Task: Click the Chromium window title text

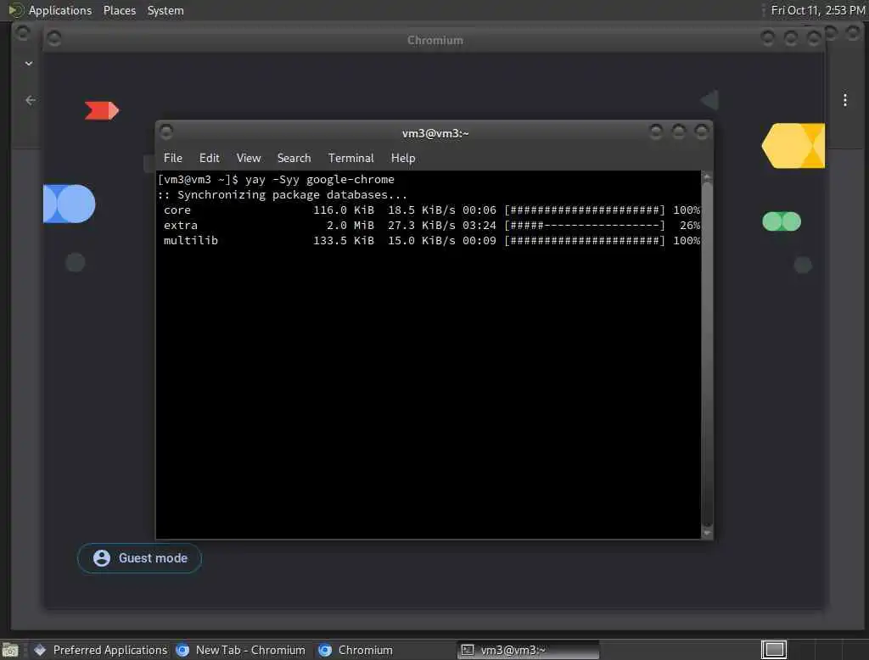Action: click(435, 41)
